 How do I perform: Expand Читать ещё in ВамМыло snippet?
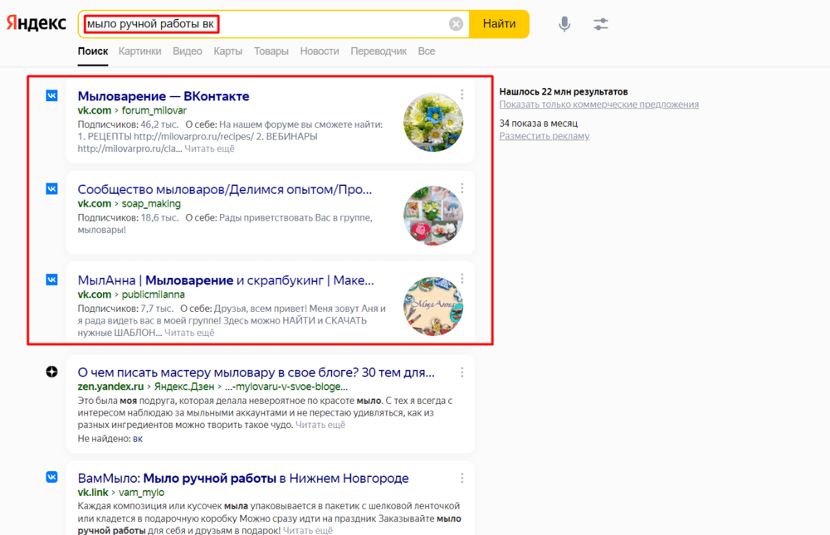pos(308,530)
